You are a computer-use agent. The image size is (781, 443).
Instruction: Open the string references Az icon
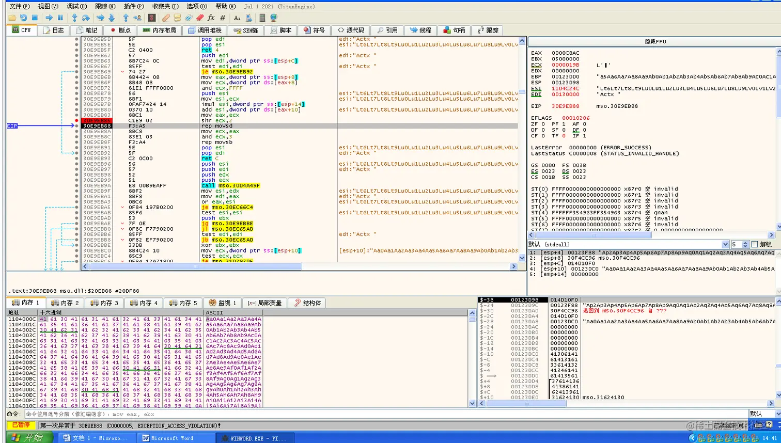tap(237, 18)
